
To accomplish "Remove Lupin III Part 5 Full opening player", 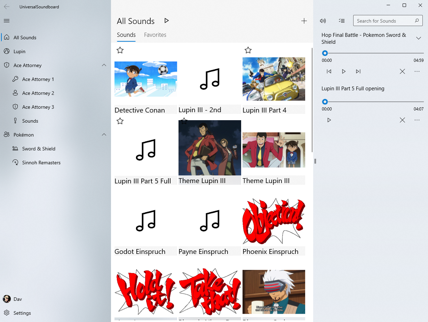I will [x=402, y=120].
